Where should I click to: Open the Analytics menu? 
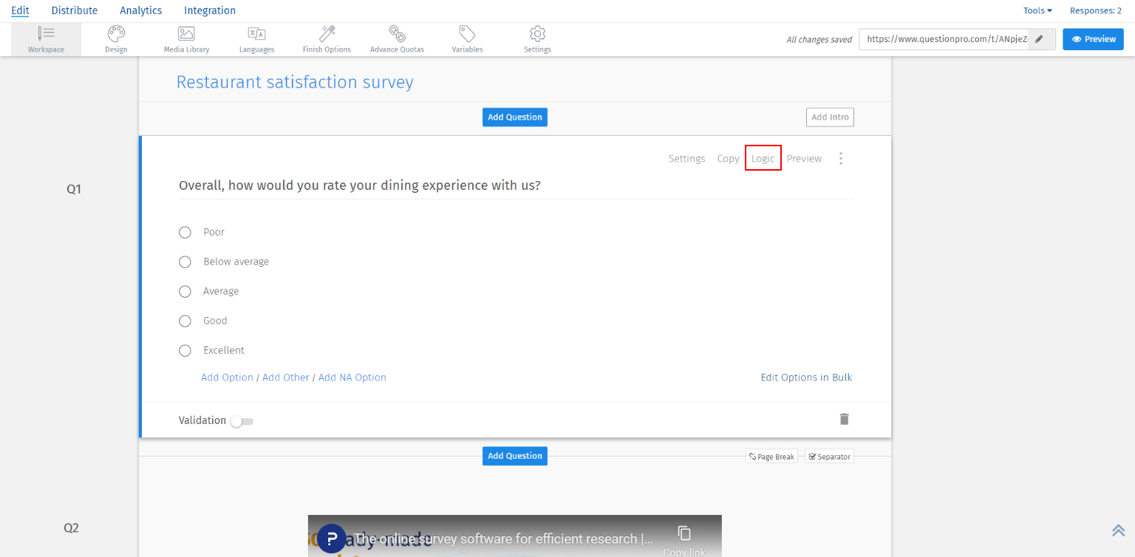point(140,10)
